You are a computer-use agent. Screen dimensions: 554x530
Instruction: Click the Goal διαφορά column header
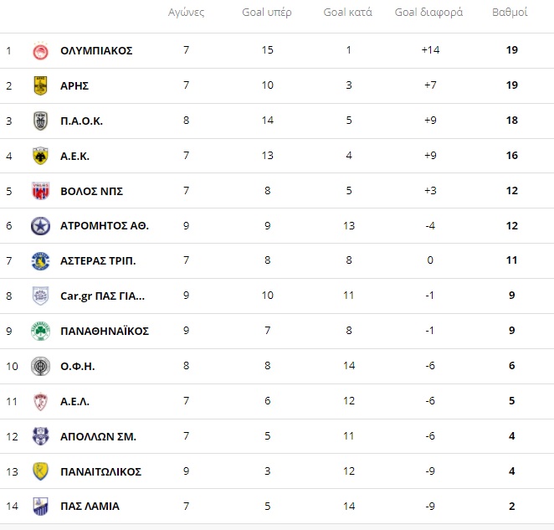tap(428, 13)
